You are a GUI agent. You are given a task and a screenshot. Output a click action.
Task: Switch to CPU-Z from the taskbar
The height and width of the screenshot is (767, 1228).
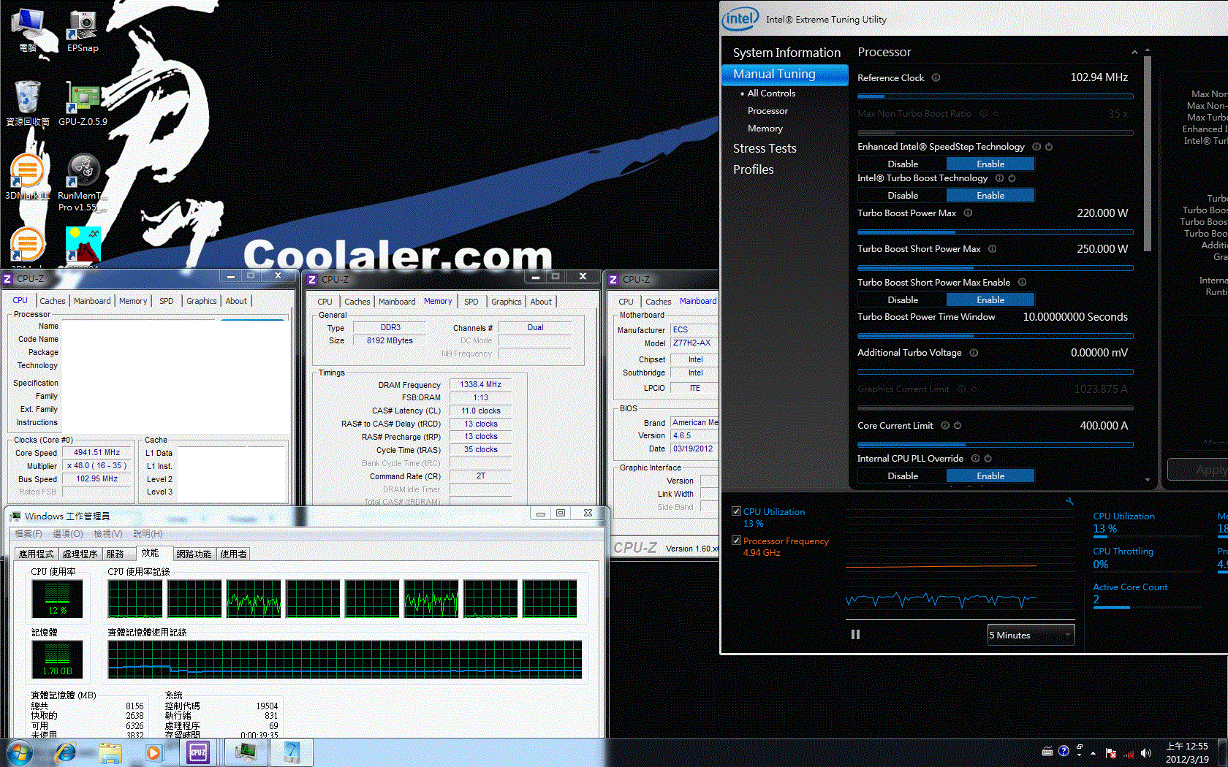(x=198, y=752)
